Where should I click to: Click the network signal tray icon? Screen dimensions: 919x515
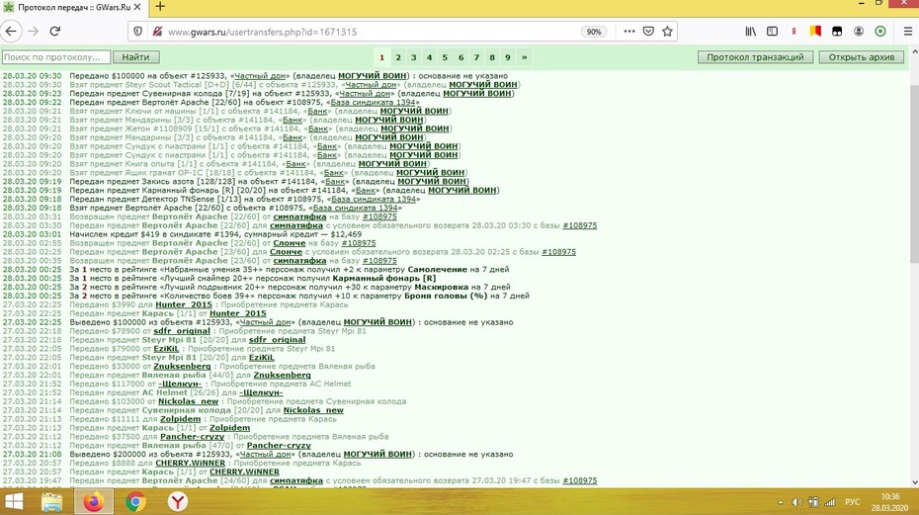tap(830, 502)
